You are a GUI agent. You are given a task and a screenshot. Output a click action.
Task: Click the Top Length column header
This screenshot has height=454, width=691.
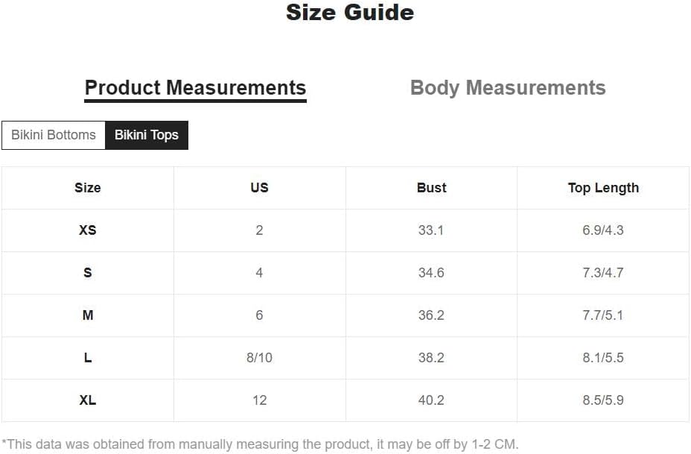(x=603, y=188)
